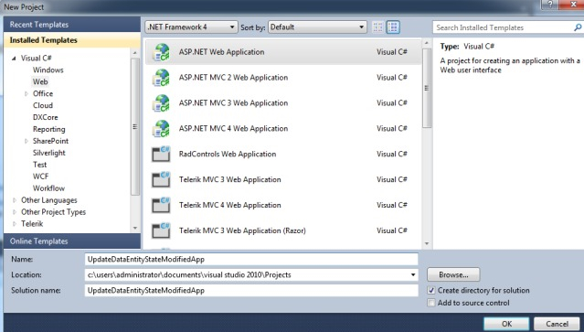Click category tree scroll down arrow
584x332 pixels.
pos(135,228)
